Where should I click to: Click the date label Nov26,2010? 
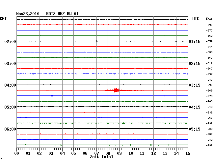point(28,14)
